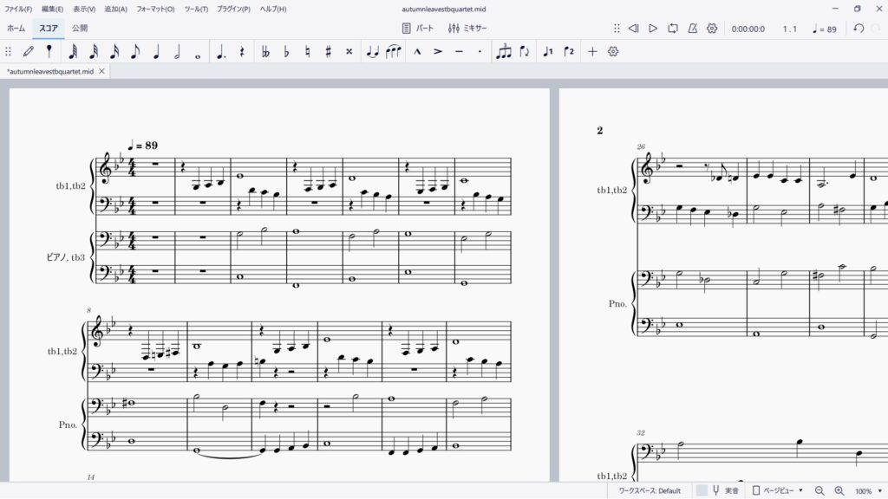Open the ページビュー view mode dropdown

[777, 490]
